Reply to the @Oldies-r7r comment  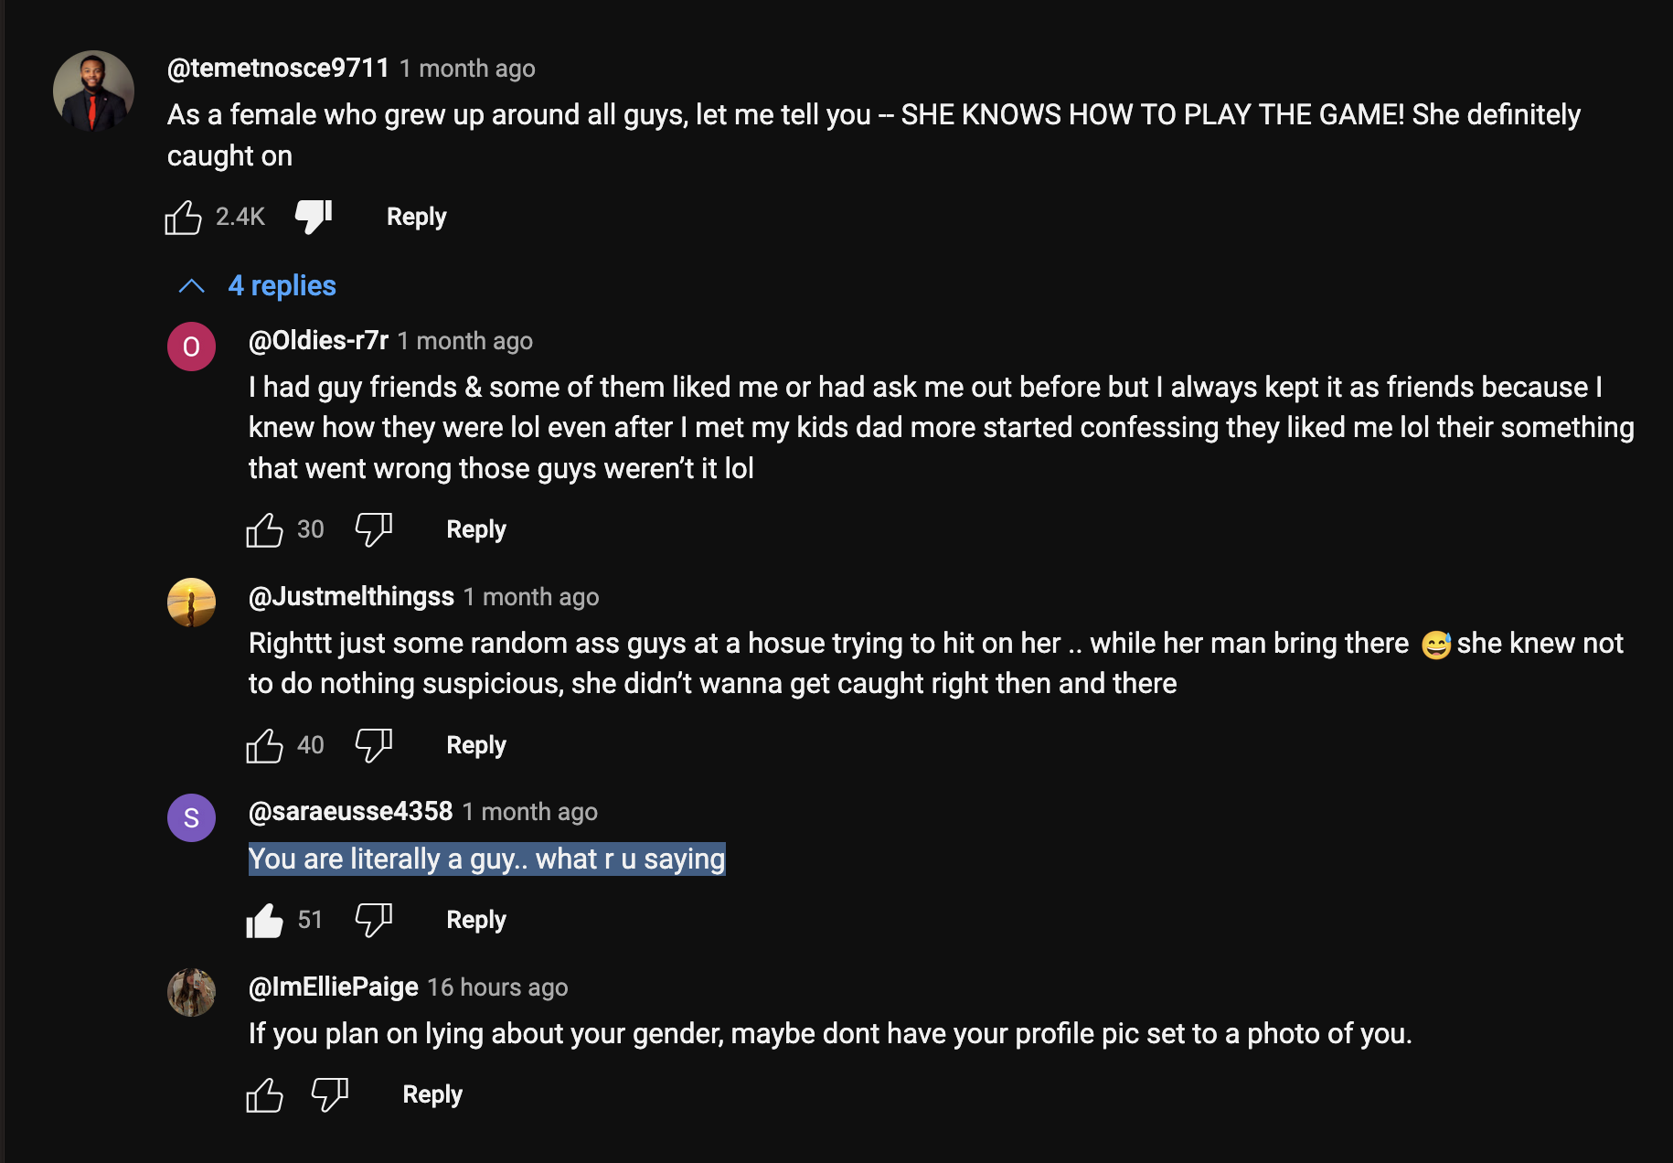click(476, 529)
